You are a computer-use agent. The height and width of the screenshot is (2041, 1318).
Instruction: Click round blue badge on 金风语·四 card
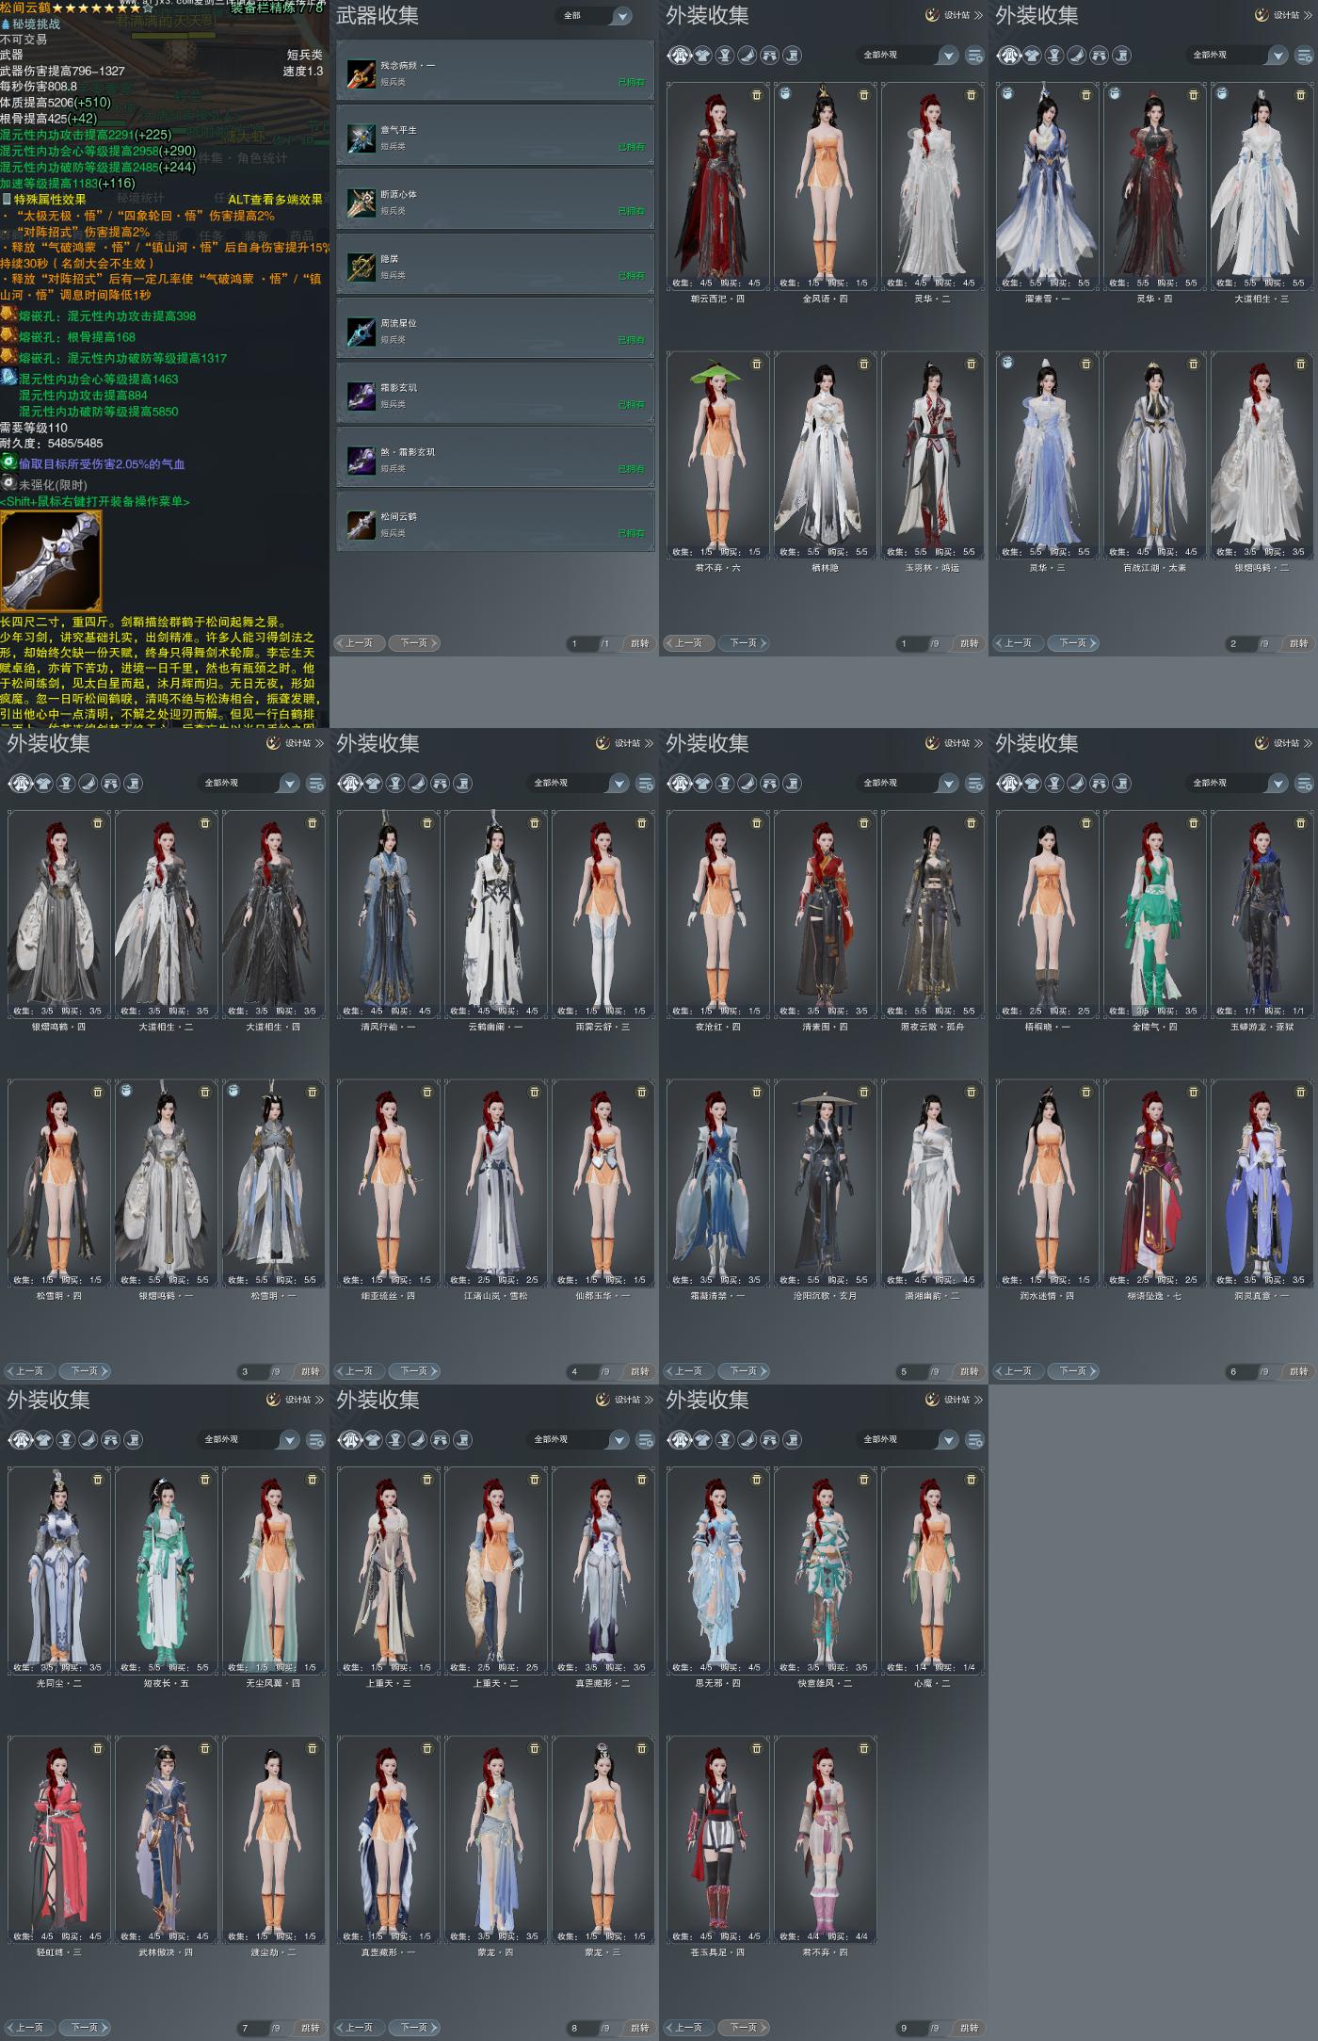coord(786,94)
